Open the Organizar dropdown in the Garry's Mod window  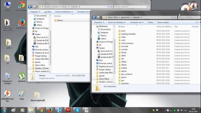pyautogui.click(x=99, y=22)
